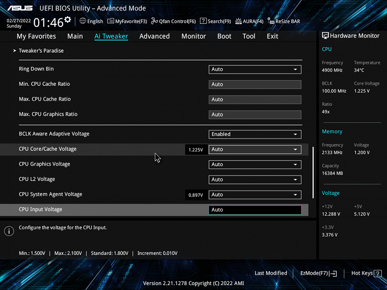This screenshot has height=290, width=387.
Task: Launch Qfan Control fan icon
Action: click(154, 21)
